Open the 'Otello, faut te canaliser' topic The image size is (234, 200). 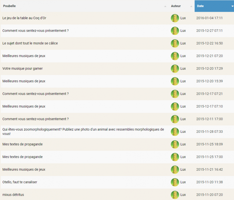click(x=20, y=182)
